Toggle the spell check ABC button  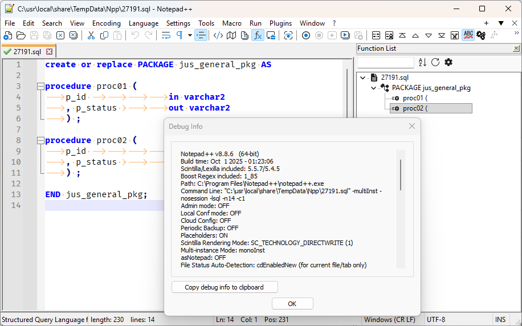pyautogui.click(x=468, y=35)
